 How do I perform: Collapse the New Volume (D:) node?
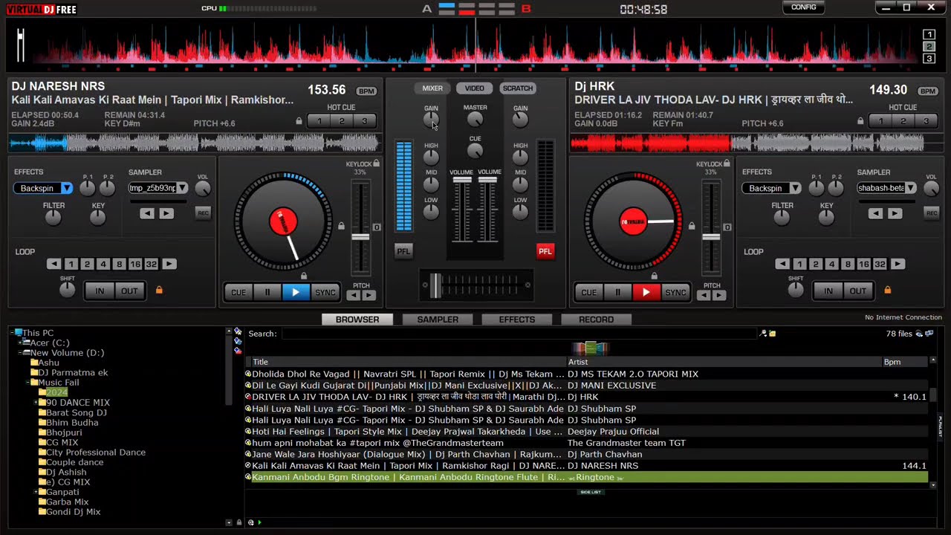[x=20, y=353]
